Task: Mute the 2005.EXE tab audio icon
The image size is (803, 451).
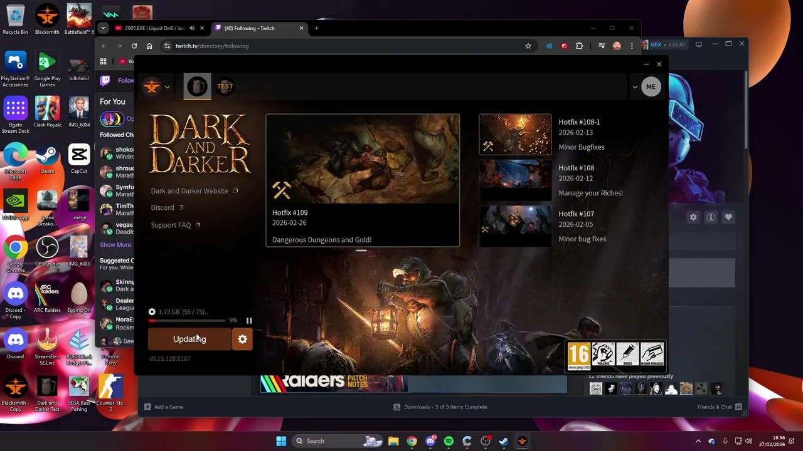Action: (192, 28)
